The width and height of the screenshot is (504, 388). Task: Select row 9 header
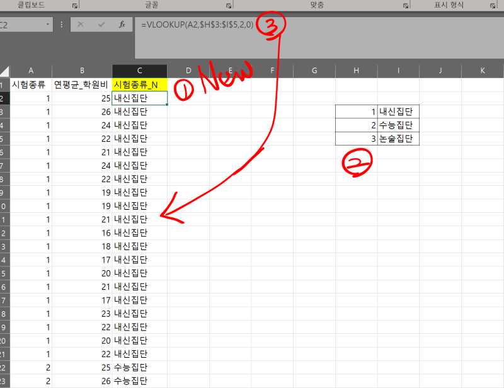tap(5, 193)
